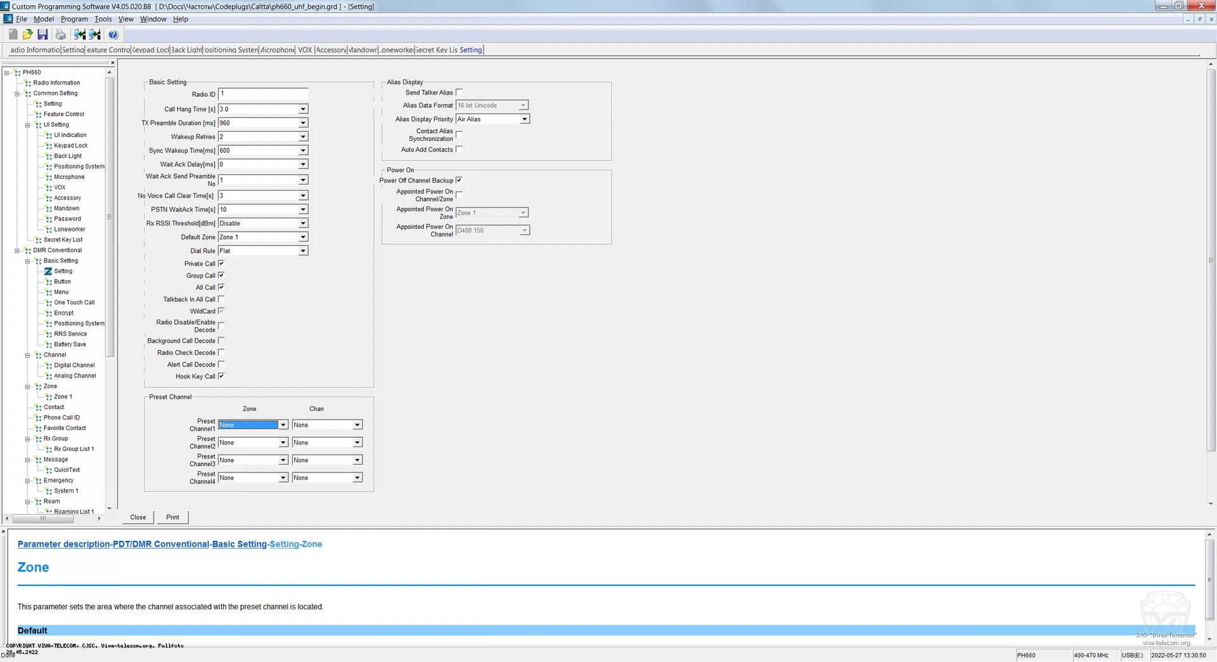
Task: Open Help with the question mark icon
Action: point(113,34)
